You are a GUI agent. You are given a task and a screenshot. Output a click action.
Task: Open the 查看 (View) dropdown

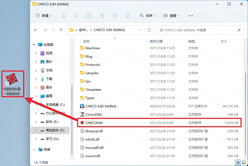click(x=172, y=16)
